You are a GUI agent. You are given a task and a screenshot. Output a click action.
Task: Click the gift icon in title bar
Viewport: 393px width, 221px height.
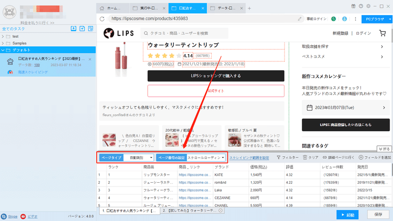coord(353,6)
